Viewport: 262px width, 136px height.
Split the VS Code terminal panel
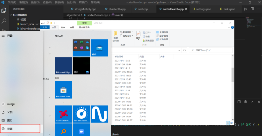click(x=239, y=102)
